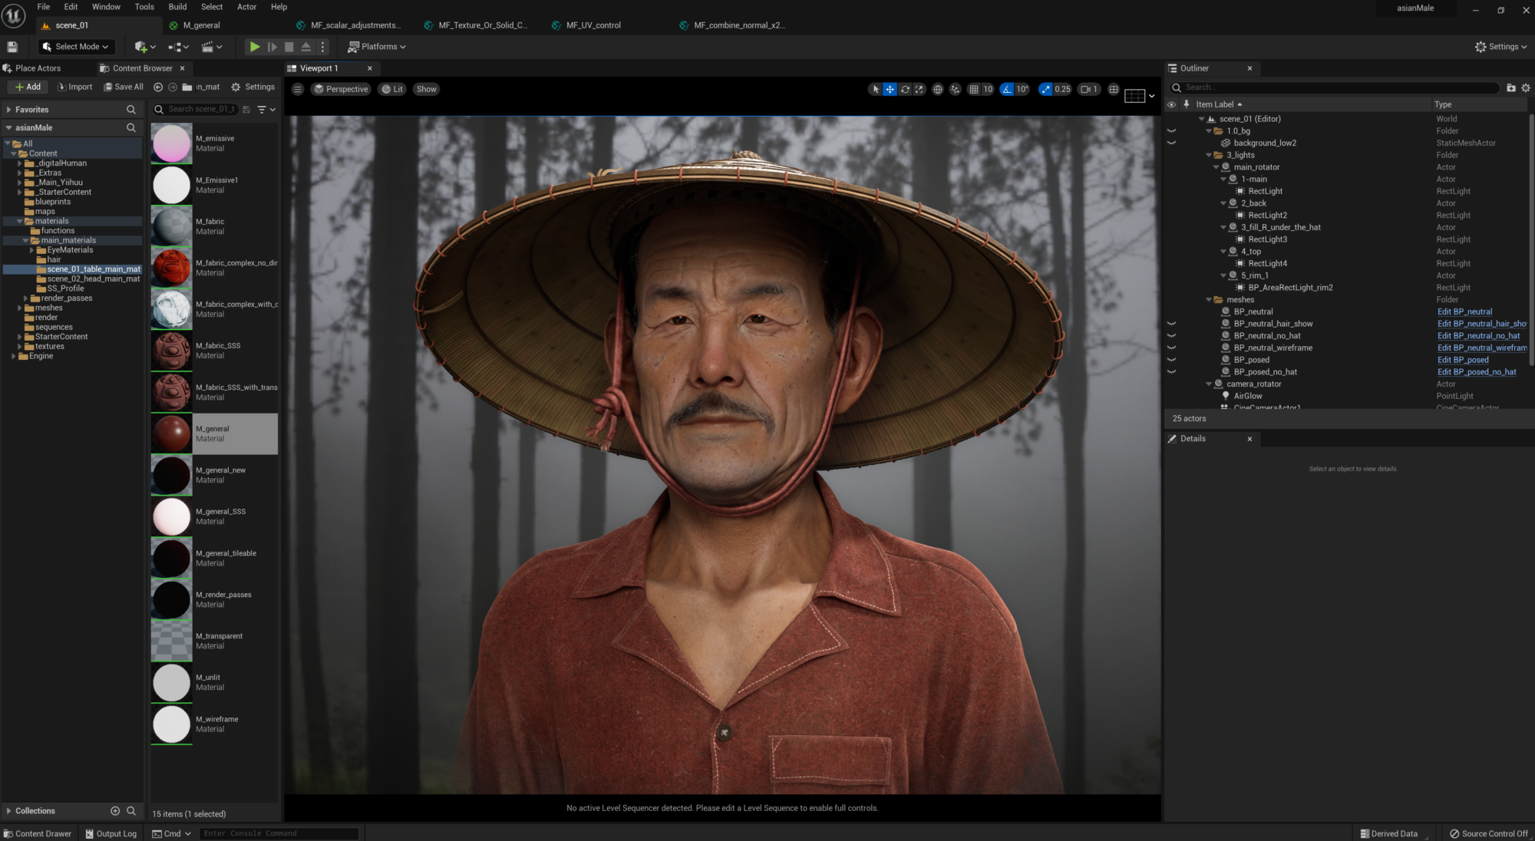Screen dimensions: 1535x841
Task: Click the save level floppy icon
Action: point(12,47)
